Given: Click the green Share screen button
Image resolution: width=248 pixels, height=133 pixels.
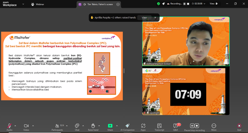Looking at the screenshot, I should pyautogui.click(x=110, y=126).
